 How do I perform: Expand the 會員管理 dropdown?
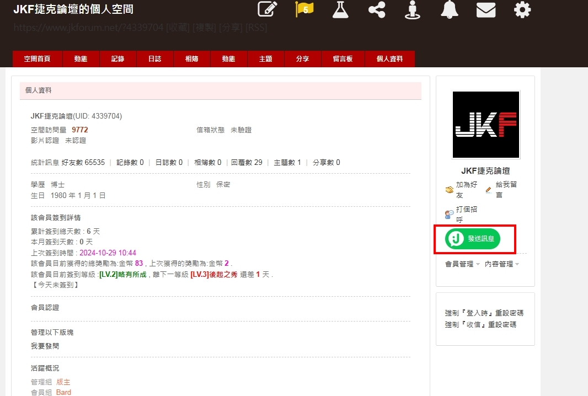click(462, 264)
